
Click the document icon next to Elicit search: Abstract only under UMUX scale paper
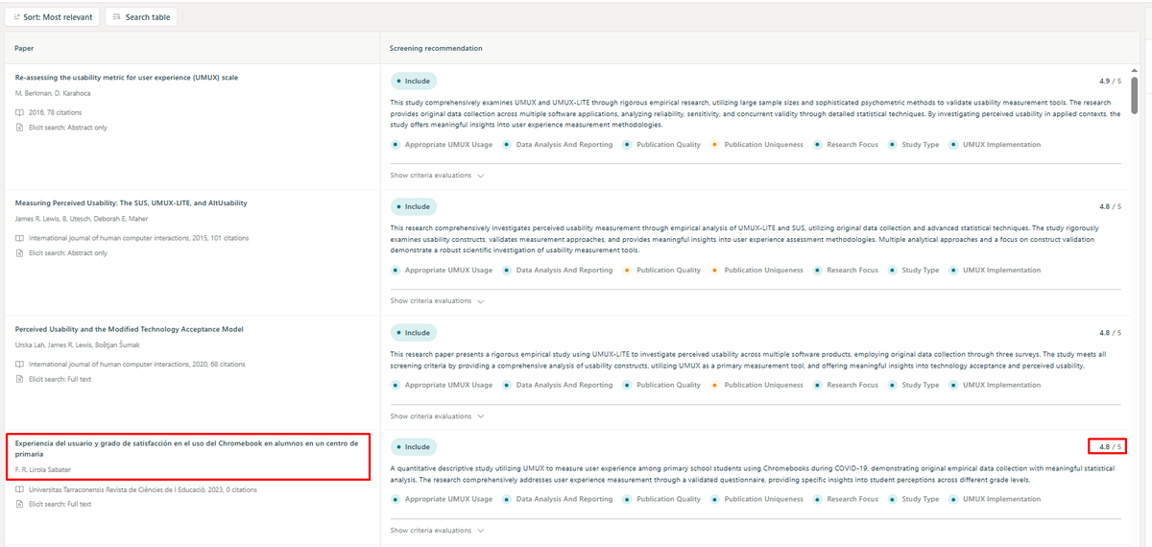click(20, 127)
